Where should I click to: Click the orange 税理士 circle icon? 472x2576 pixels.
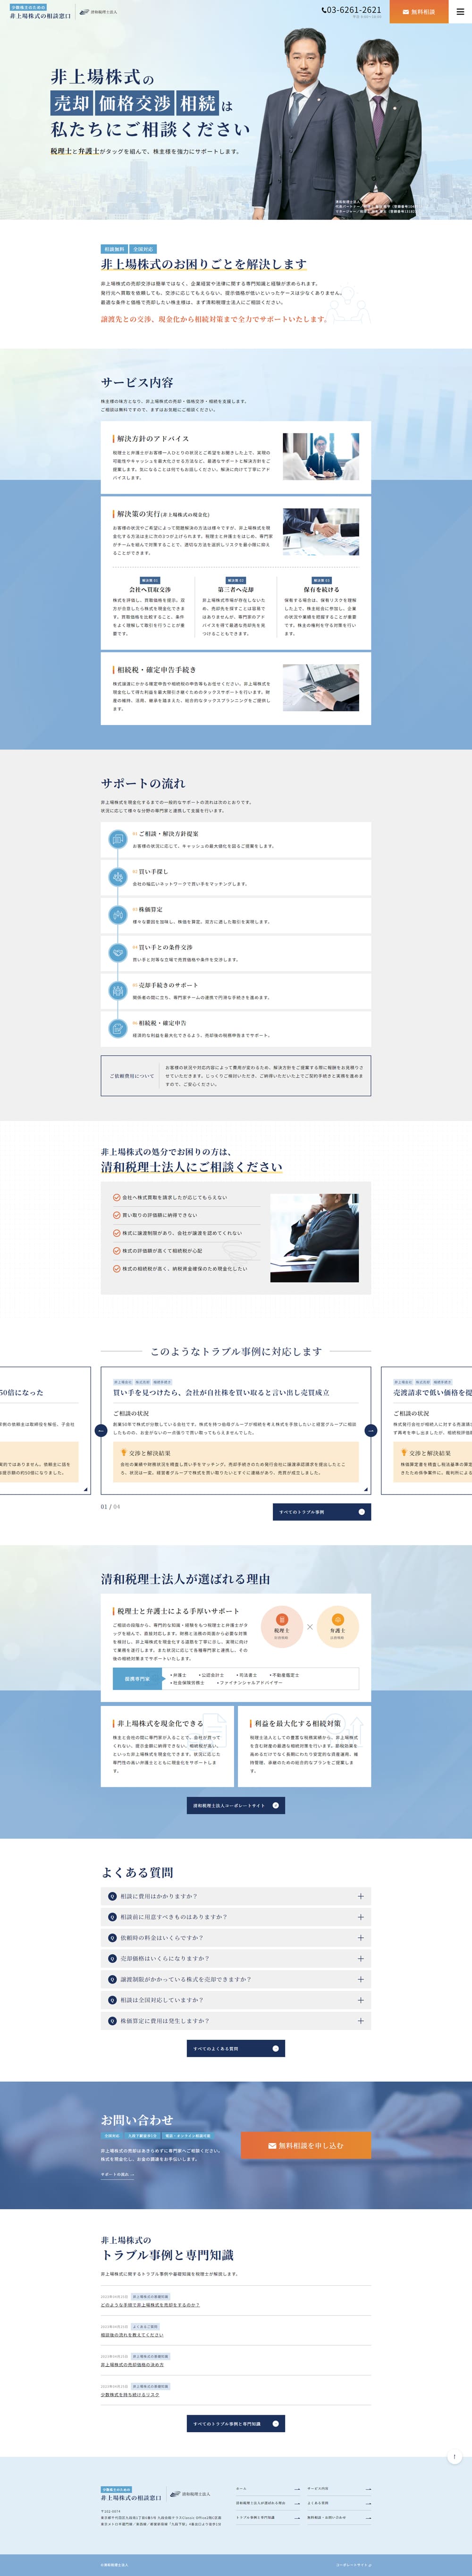282,1626
